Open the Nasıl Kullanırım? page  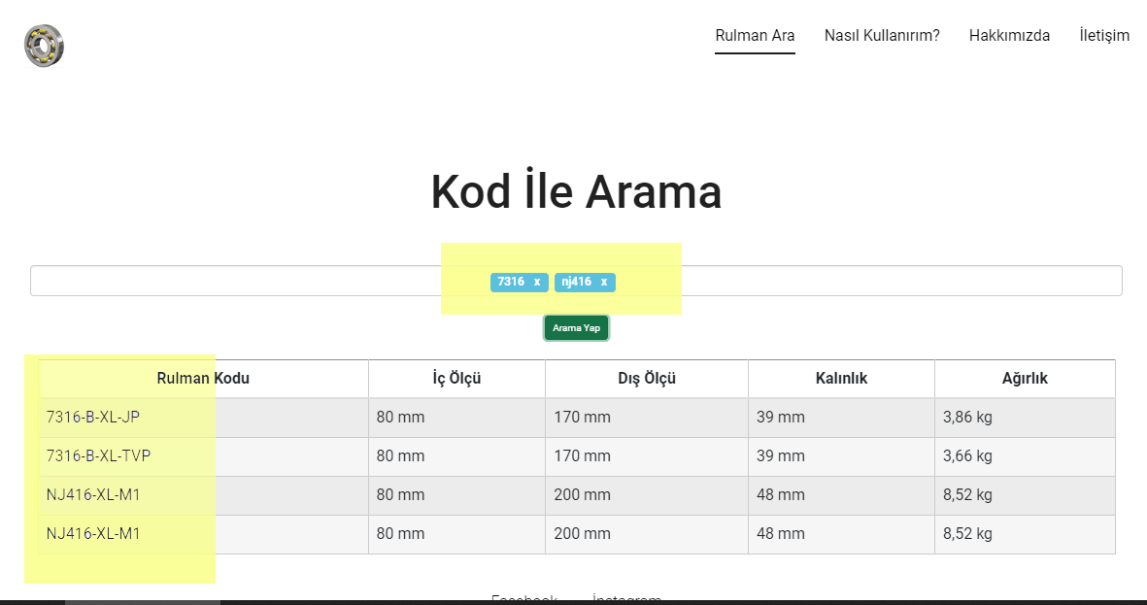(882, 35)
